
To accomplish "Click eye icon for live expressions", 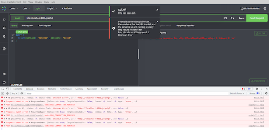I will pos(22,93).
